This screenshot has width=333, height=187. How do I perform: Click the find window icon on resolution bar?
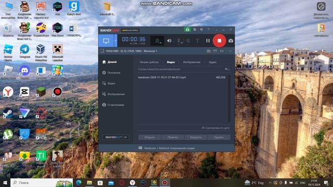[209, 51]
